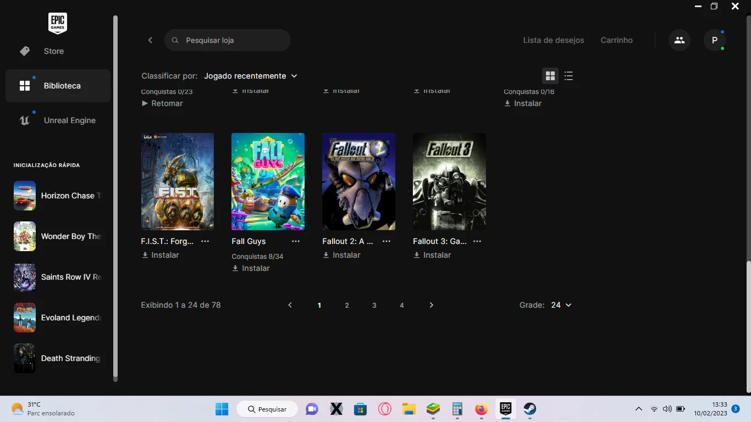Open the Fallout 2 game cover

[358, 181]
